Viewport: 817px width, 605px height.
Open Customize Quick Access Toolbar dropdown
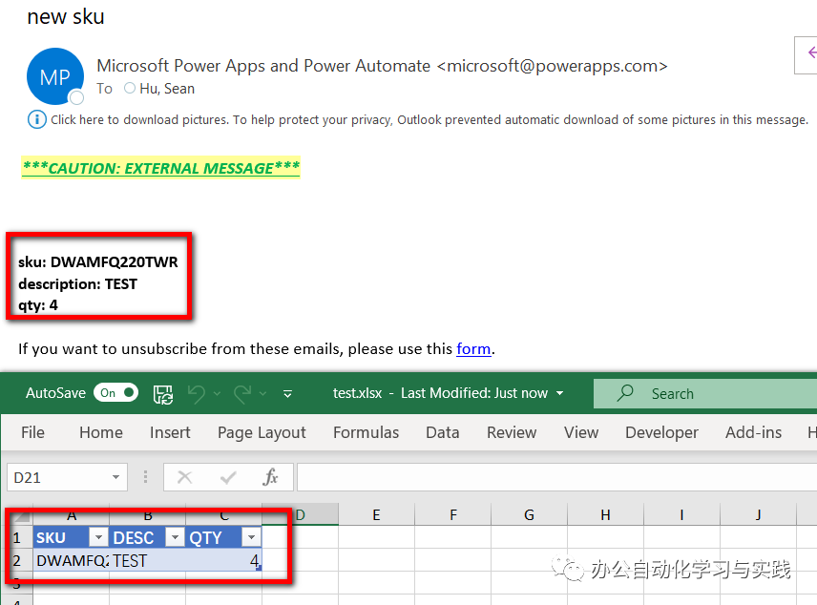tap(287, 394)
